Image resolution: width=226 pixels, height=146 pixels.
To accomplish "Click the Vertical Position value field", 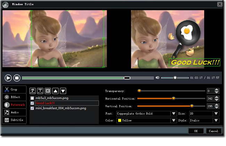I will pyautogui.click(x=210, y=106).
